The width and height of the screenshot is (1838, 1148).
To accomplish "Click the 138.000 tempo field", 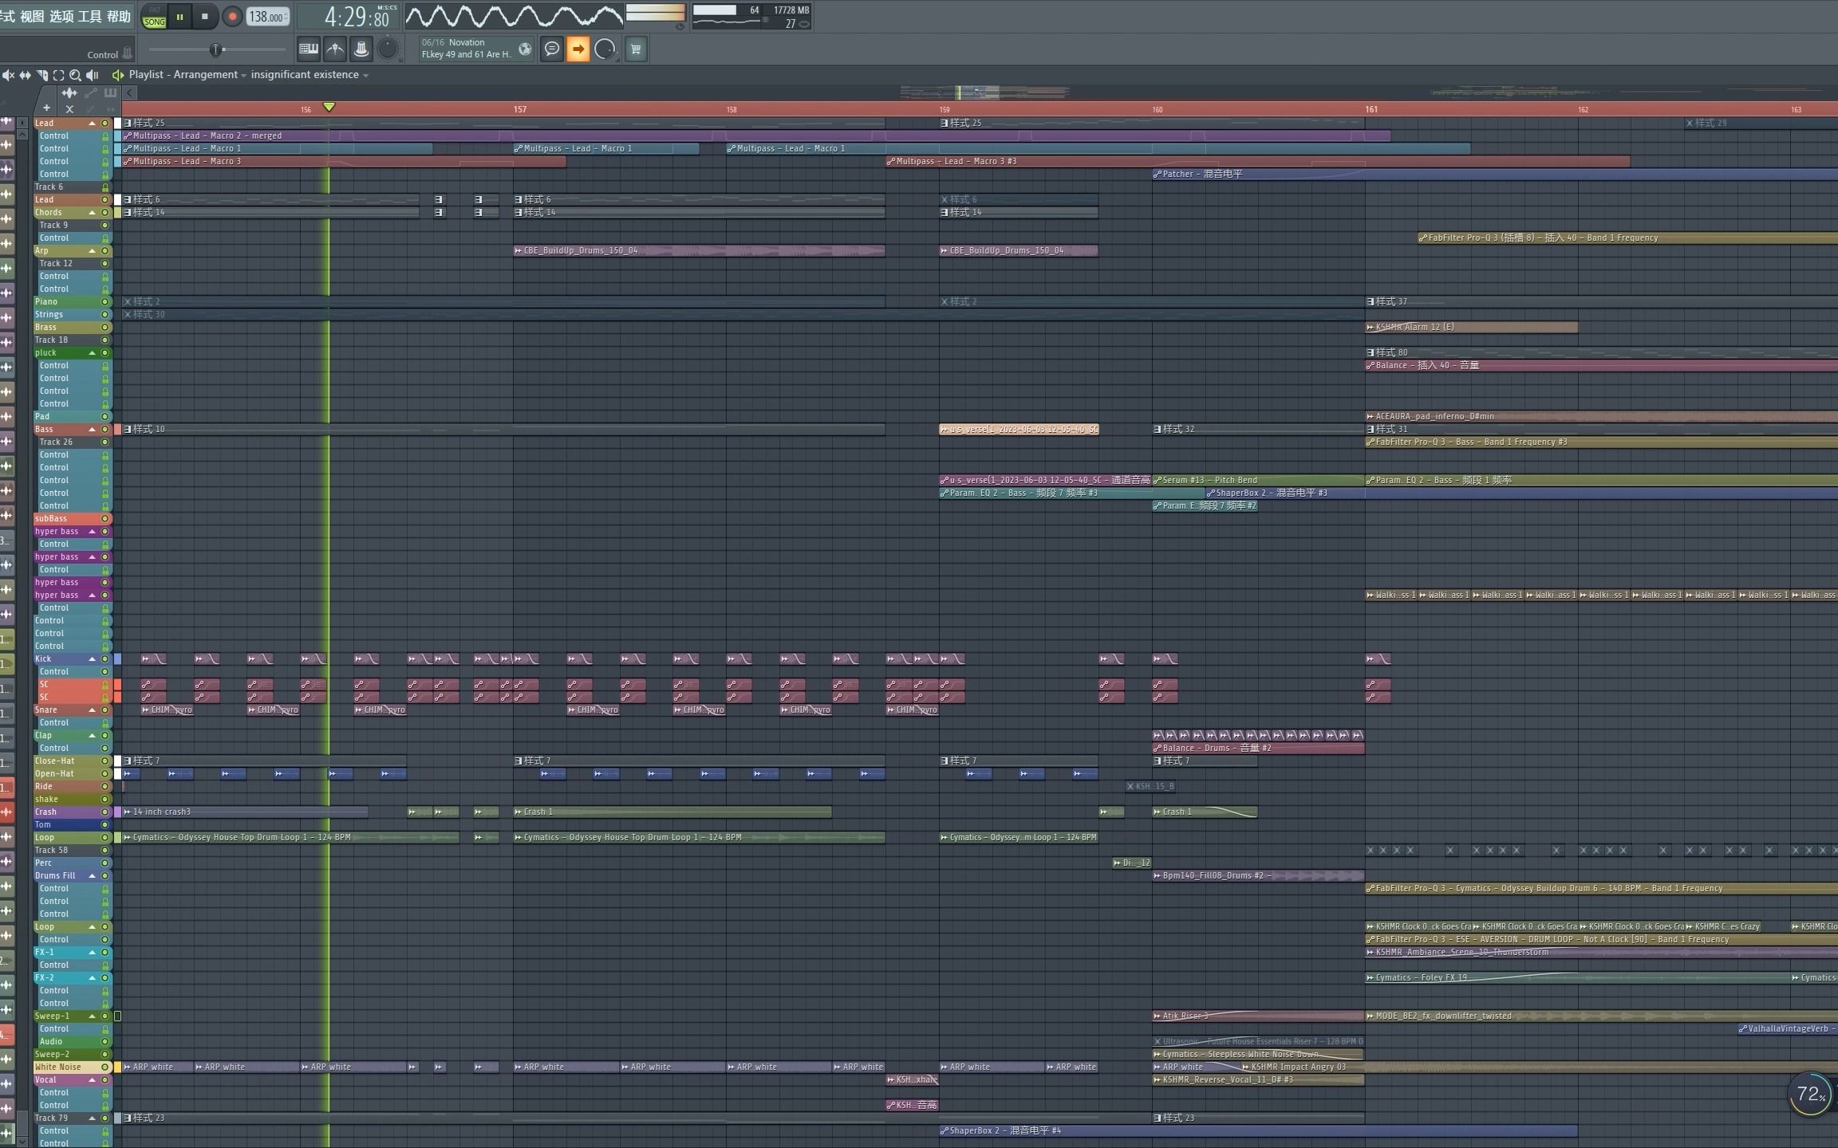I will (x=267, y=17).
